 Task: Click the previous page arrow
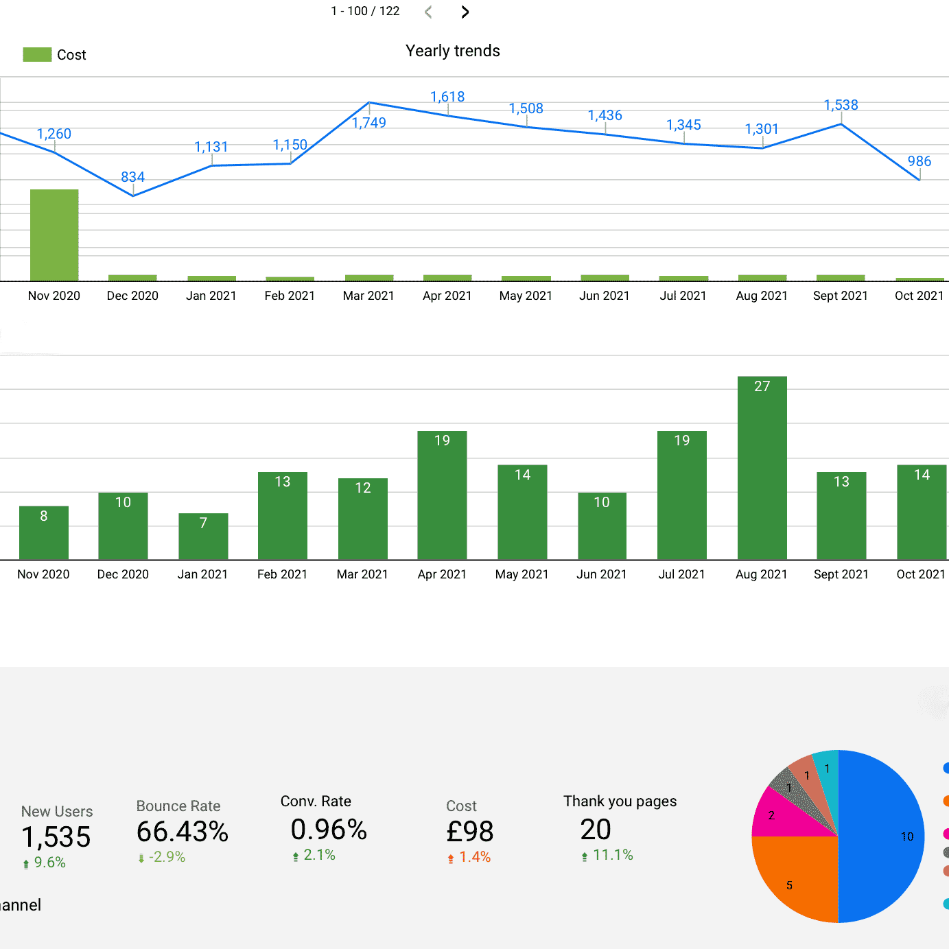click(427, 12)
